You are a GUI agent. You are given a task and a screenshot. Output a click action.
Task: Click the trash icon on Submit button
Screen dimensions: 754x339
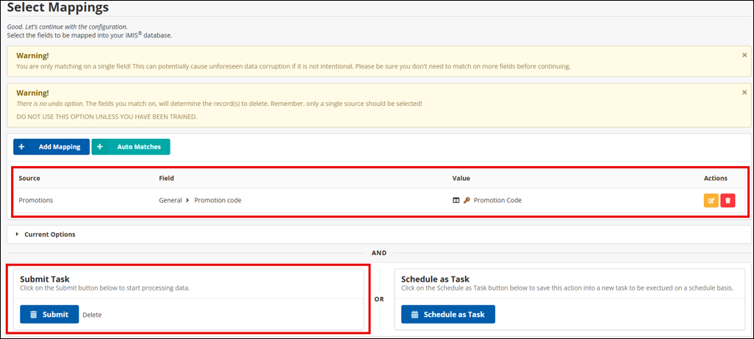(33, 315)
